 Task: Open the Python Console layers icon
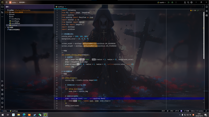point(2,90)
